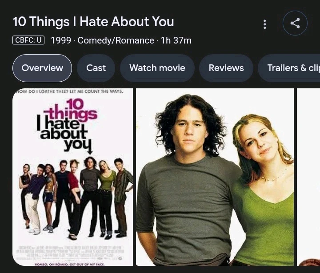Go to the Reviews tab
Screen dimensions: 320x273
(226, 68)
